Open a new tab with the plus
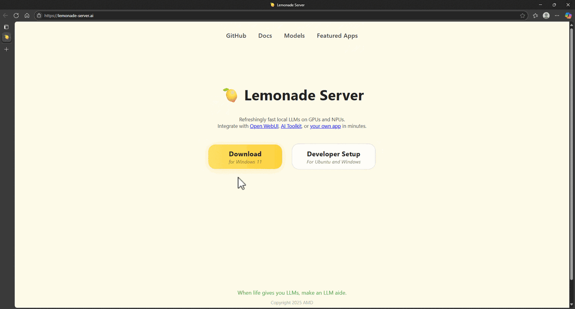The image size is (575, 309). (x=6, y=49)
